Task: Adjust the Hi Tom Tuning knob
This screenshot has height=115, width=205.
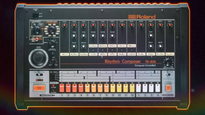Action: click(112, 35)
